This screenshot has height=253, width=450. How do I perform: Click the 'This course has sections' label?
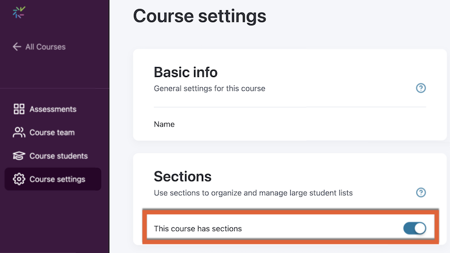pos(197,228)
